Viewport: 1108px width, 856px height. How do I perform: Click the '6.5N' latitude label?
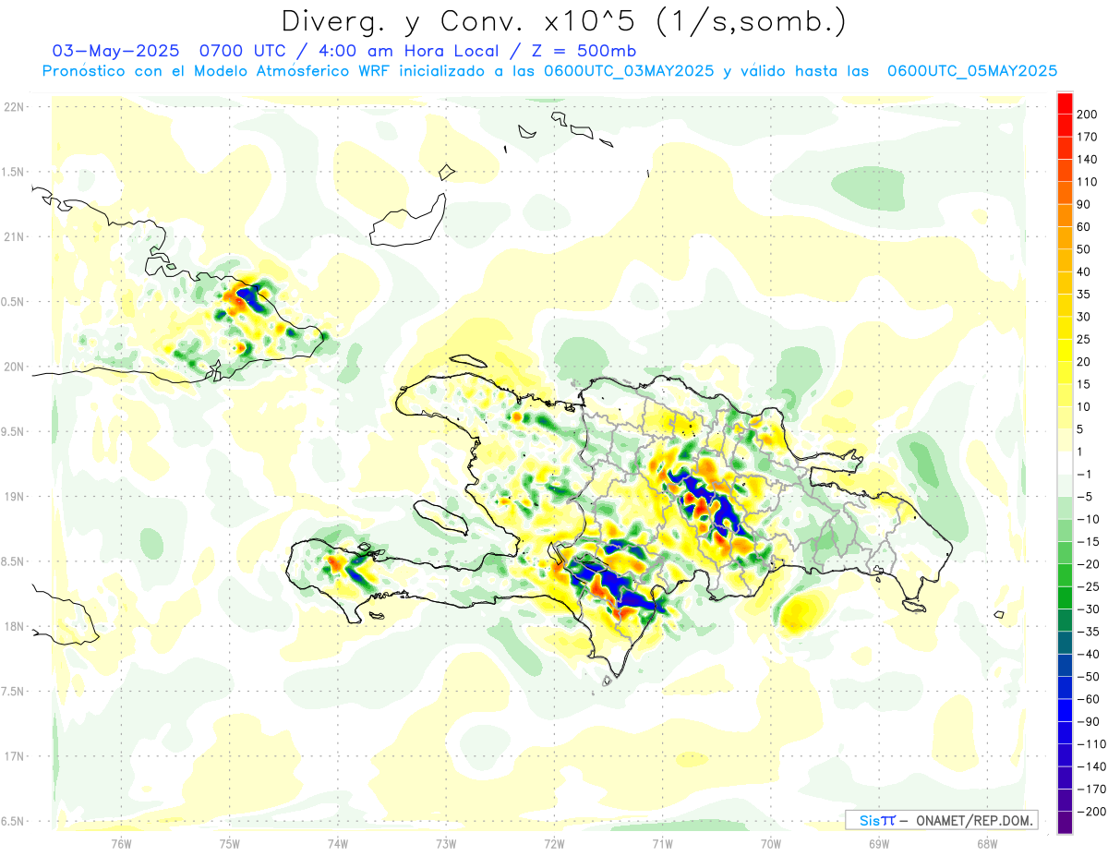[14, 821]
